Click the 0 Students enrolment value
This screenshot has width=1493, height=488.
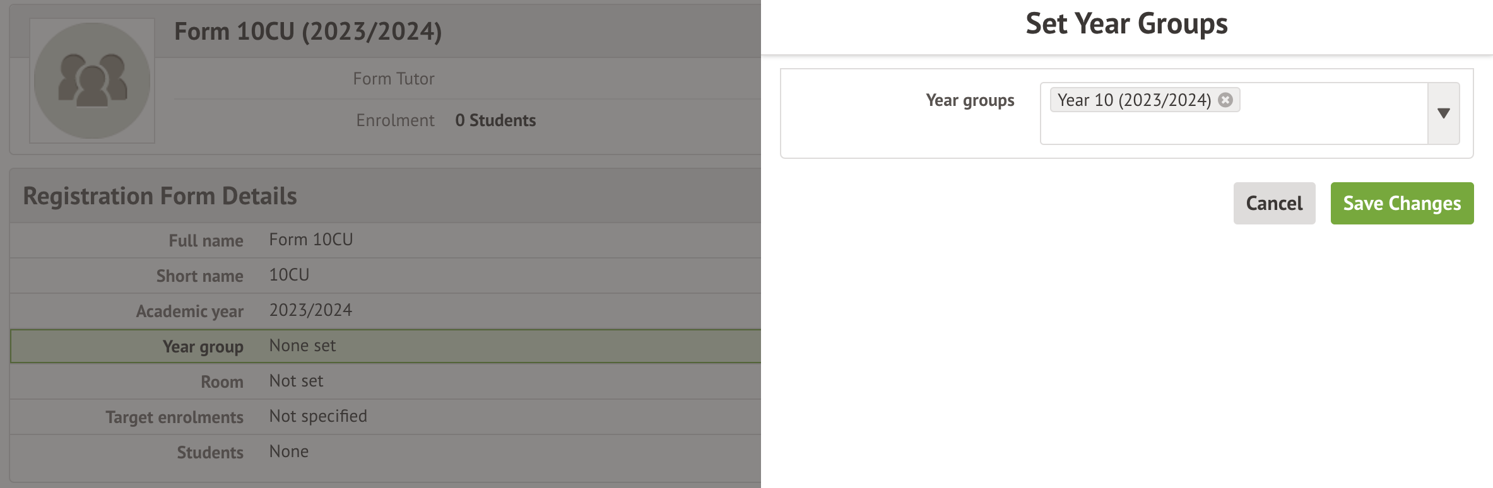pos(495,120)
